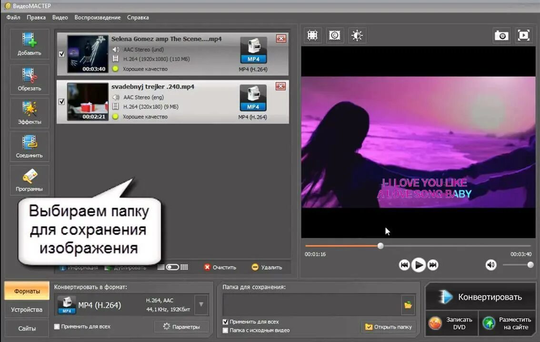Click MP4 format icon for svadebnyj trejler video
Viewport: 540px width, 342px height.
coord(253,98)
